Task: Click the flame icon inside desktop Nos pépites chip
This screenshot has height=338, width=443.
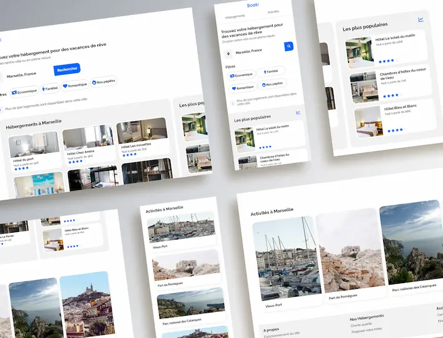Action: (94, 83)
